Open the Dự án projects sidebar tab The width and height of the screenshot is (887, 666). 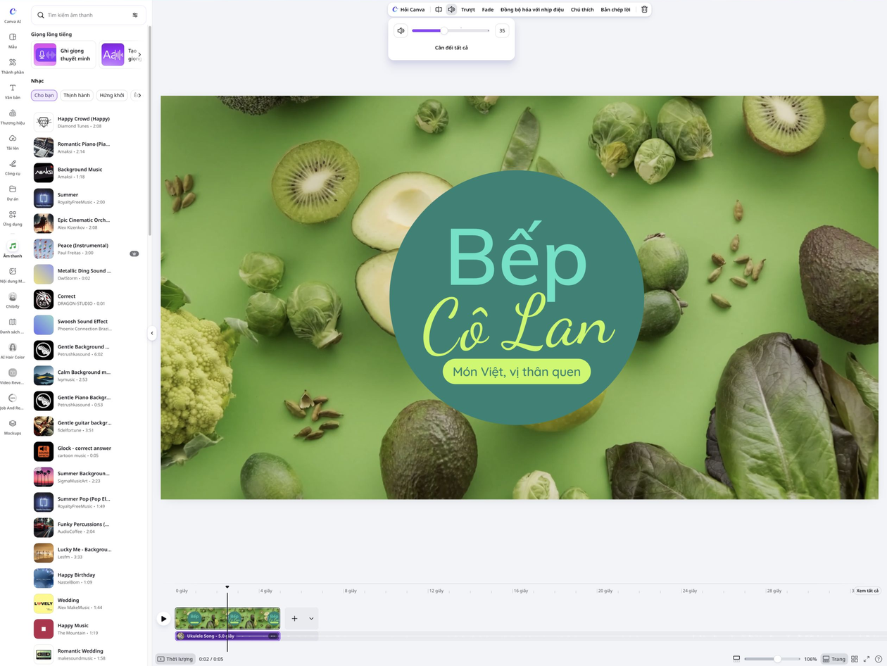[13, 193]
